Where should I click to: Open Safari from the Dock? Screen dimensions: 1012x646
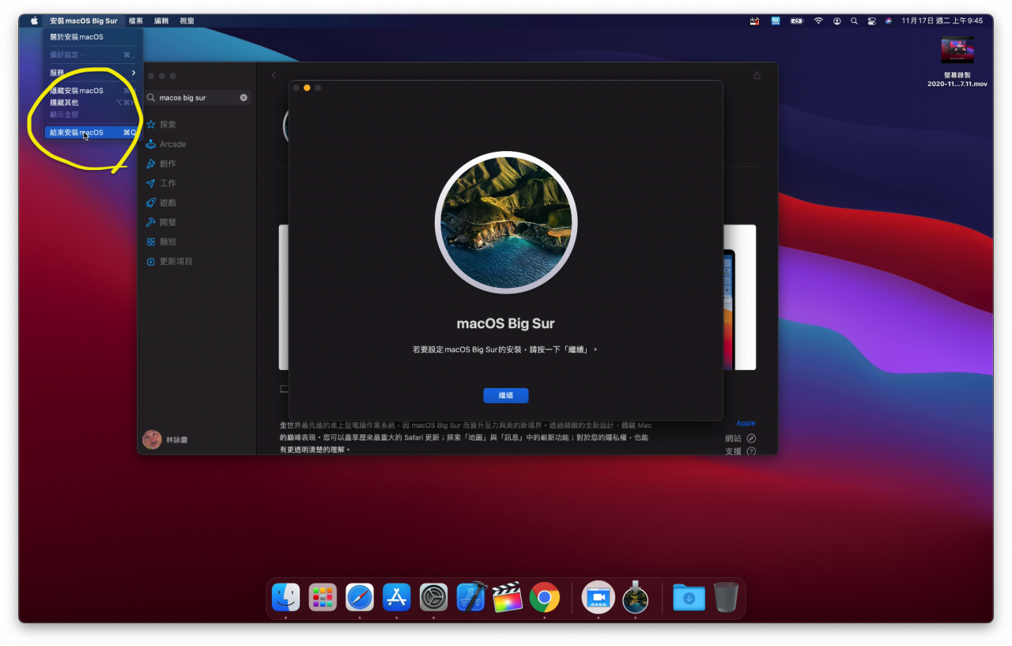pyautogui.click(x=360, y=597)
